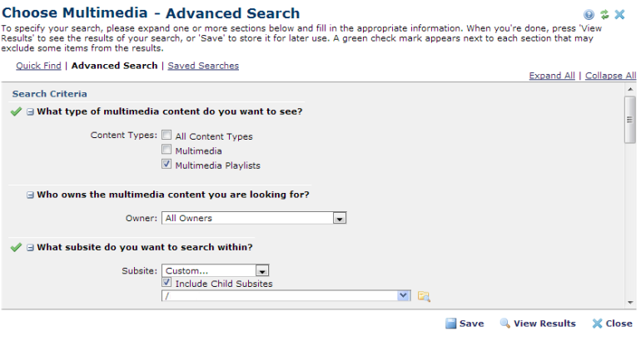
Task: Check the All Content Types checkbox
Action: (167, 136)
